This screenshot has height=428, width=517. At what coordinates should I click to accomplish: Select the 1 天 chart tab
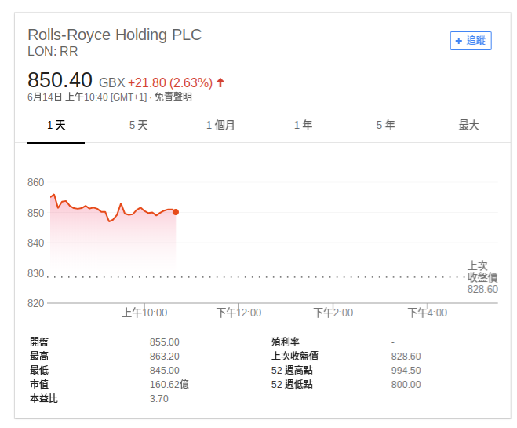(56, 126)
